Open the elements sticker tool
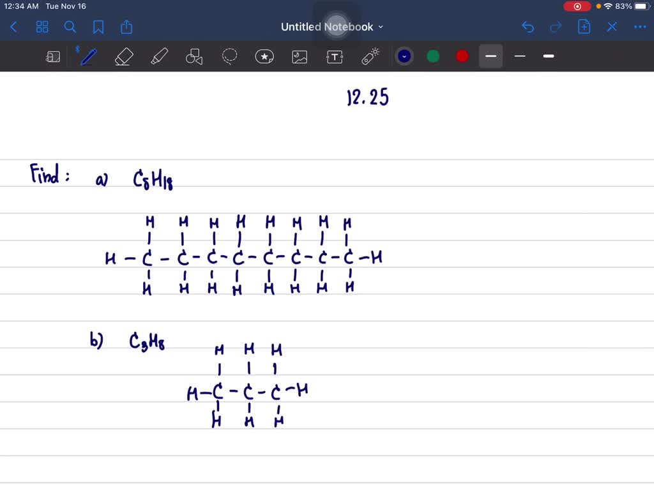The height and width of the screenshot is (490, 654). (x=264, y=56)
